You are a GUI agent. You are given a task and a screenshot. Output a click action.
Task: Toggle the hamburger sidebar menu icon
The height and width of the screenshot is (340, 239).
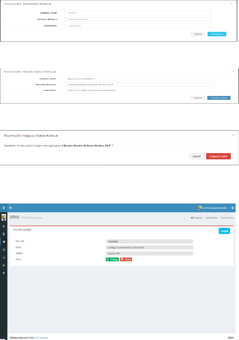click(x=10, y=208)
